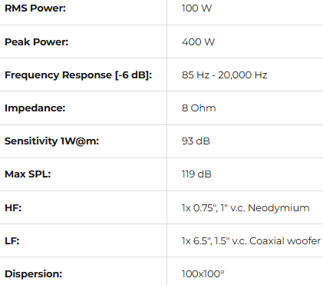Select the Peak Power label
Viewport: 323px width, 285px height.
[37, 42]
